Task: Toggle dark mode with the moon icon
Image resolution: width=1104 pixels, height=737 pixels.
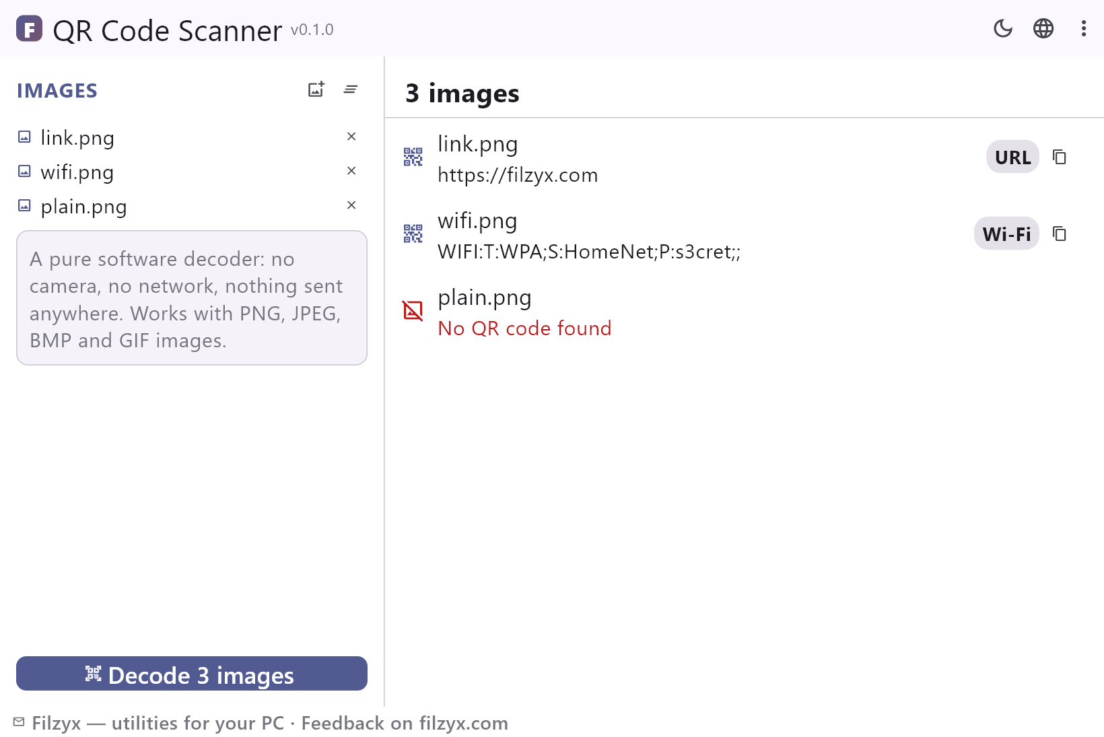Action: tap(1003, 28)
